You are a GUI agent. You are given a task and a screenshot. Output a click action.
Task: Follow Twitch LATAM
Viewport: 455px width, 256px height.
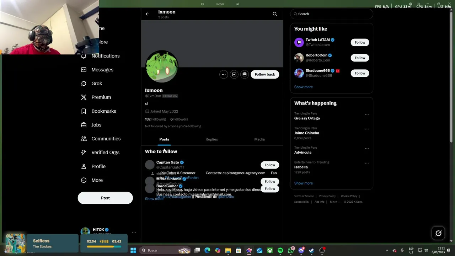tap(360, 42)
